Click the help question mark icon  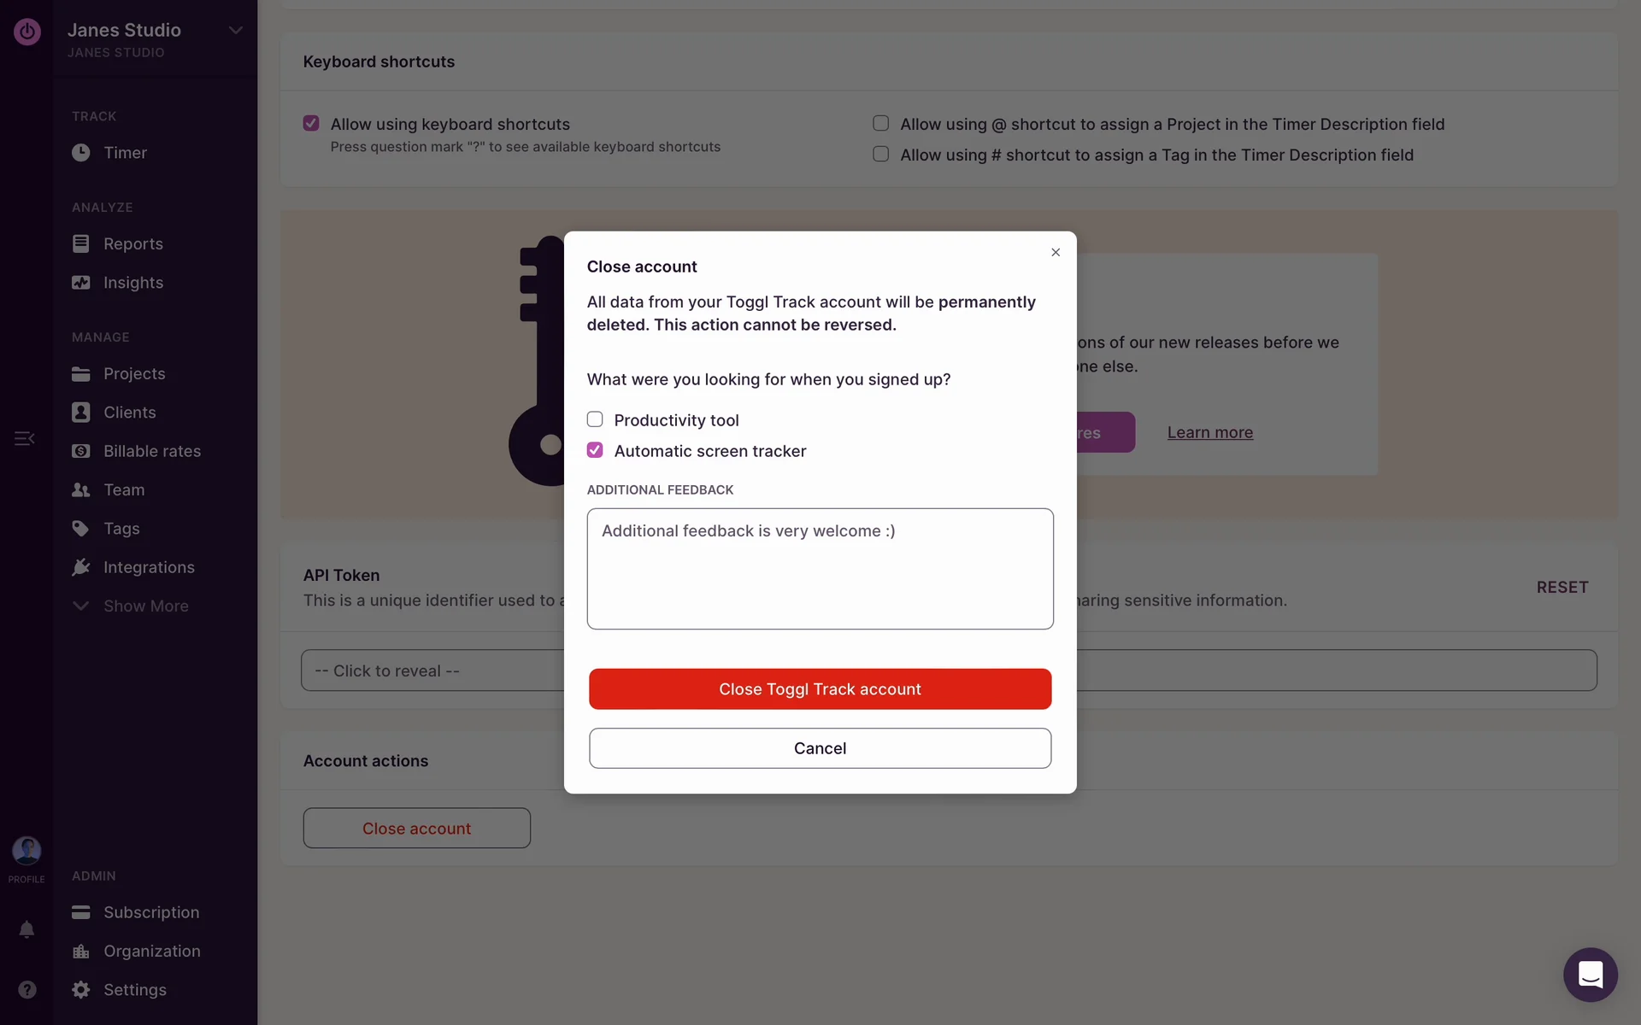(26, 989)
